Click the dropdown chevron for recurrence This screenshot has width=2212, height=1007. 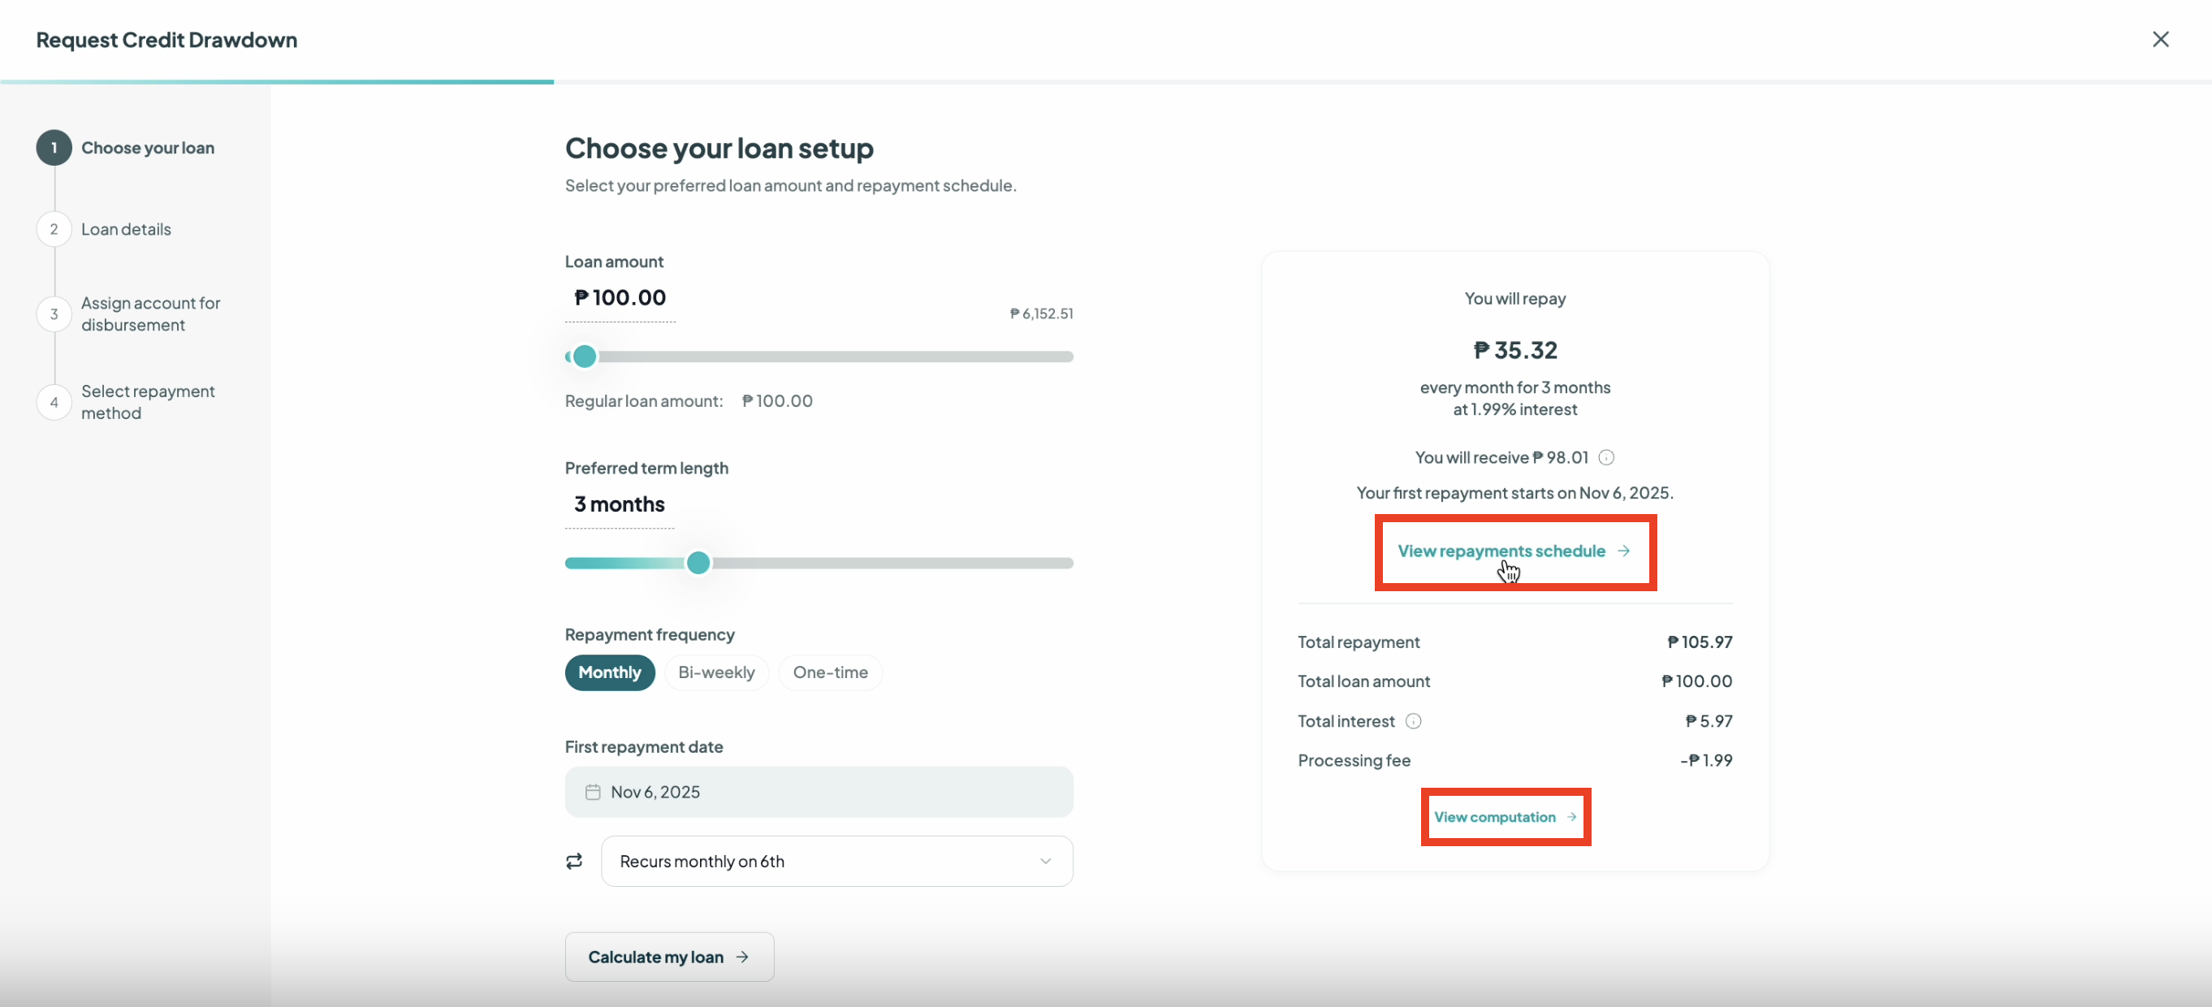point(1045,861)
